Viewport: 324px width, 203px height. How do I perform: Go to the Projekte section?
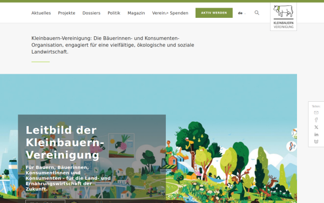(x=66, y=13)
